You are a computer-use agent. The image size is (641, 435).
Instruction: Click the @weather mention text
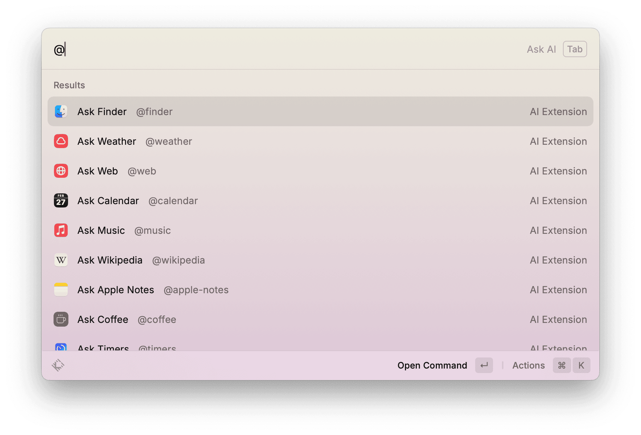point(169,141)
